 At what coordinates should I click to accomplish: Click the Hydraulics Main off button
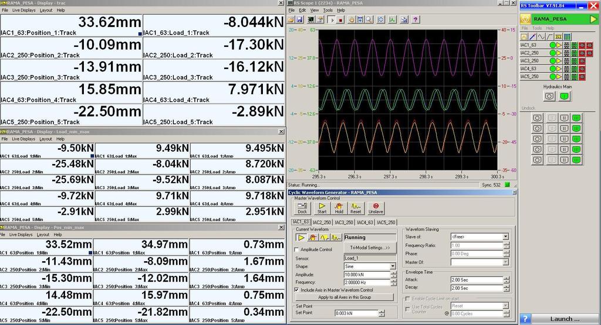549,97
